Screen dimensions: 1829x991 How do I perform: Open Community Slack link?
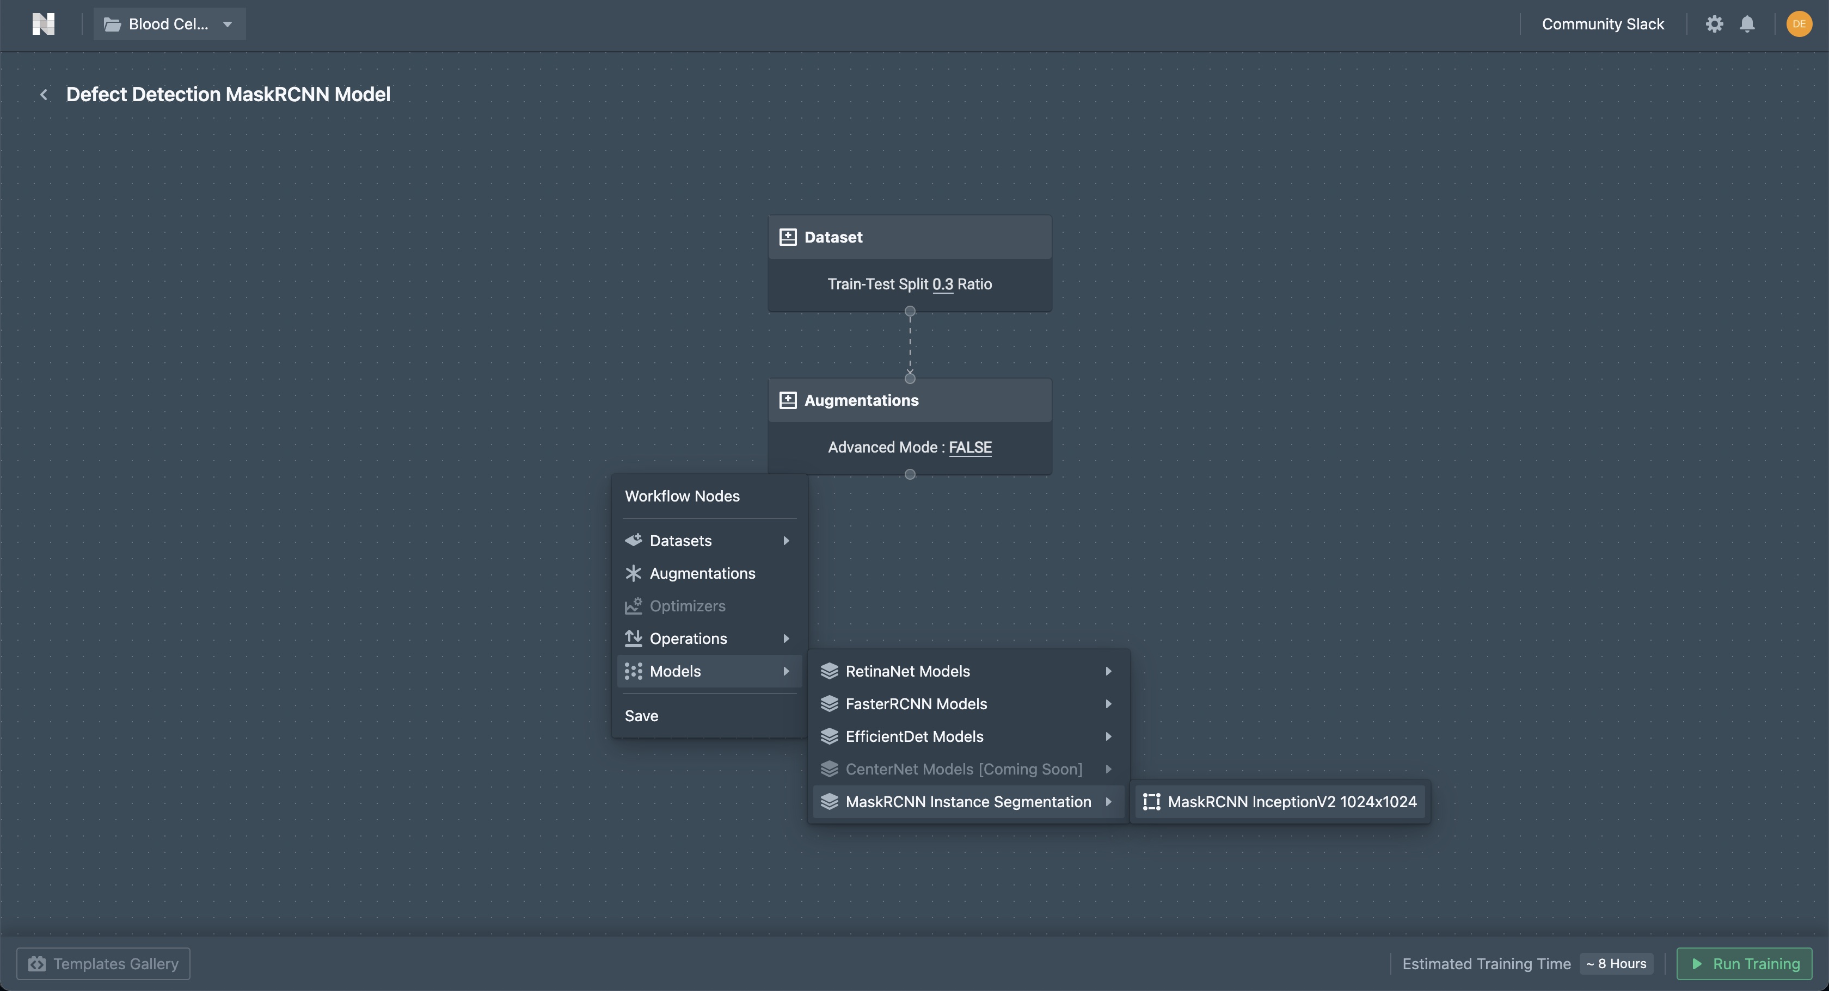point(1603,24)
